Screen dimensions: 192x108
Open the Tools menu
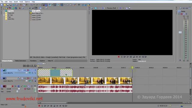click(21, 2)
